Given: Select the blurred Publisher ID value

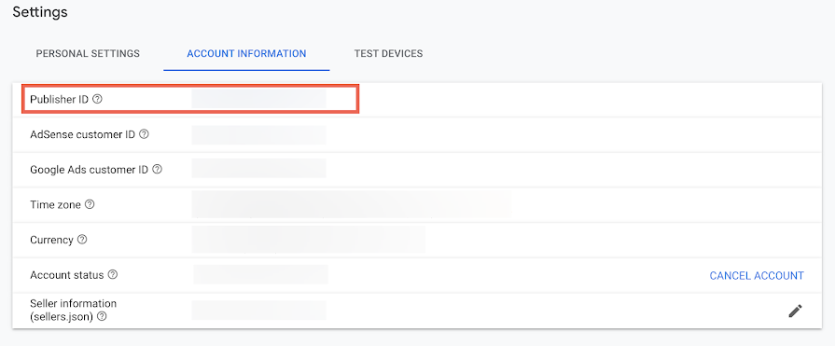Looking at the screenshot, I should (x=258, y=99).
